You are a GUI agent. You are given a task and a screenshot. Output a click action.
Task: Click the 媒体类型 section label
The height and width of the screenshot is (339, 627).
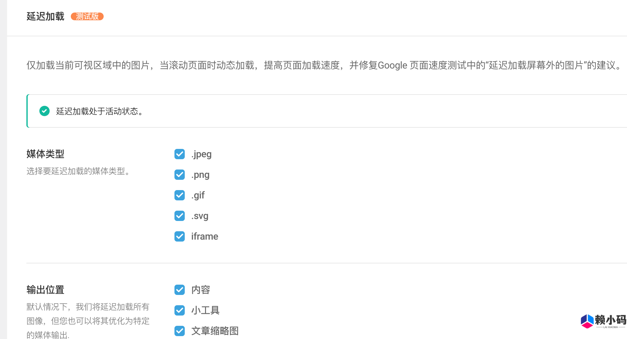point(45,154)
